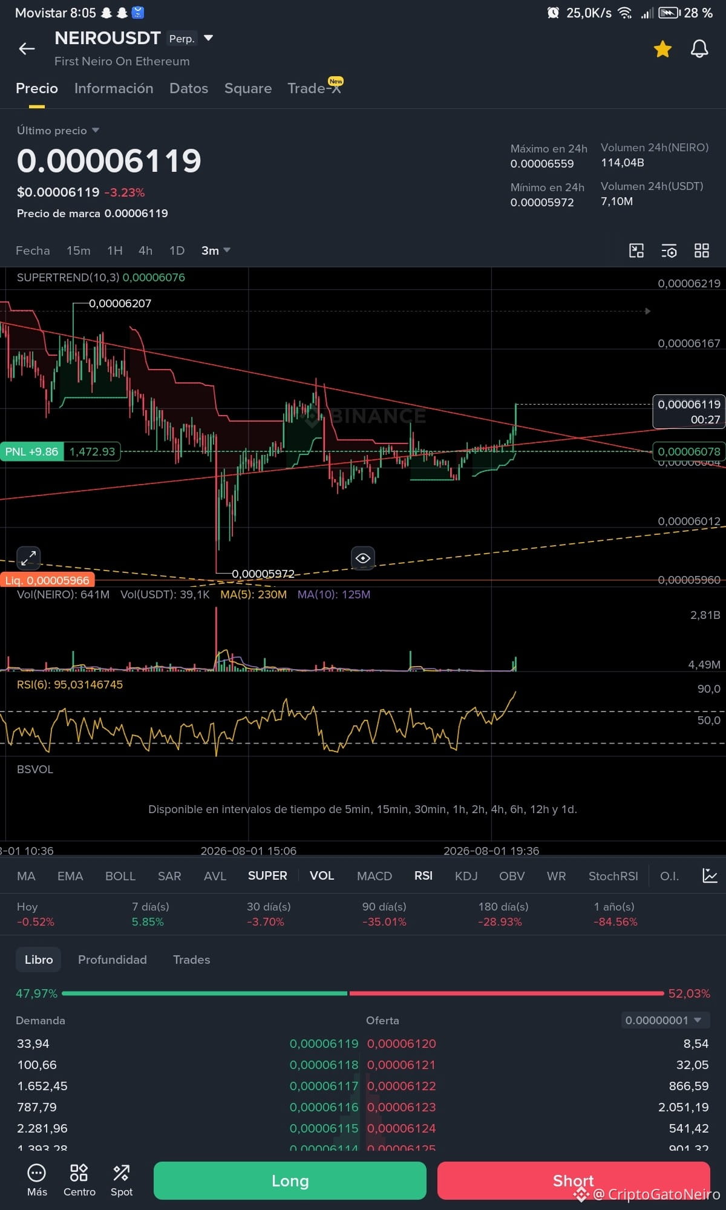Toggle the MACD indicator
Image resolution: width=726 pixels, height=1210 pixels.
(x=374, y=876)
